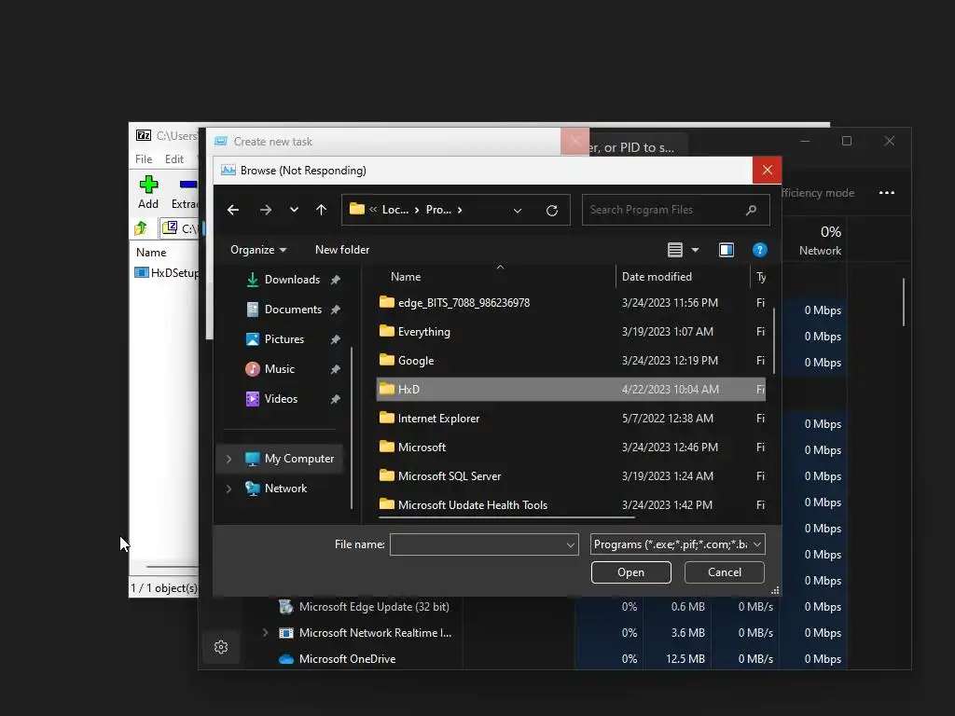This screenshot has height=716, width=955.
Task: Go forward in Browse dialog
Action: tap(266, 210)
